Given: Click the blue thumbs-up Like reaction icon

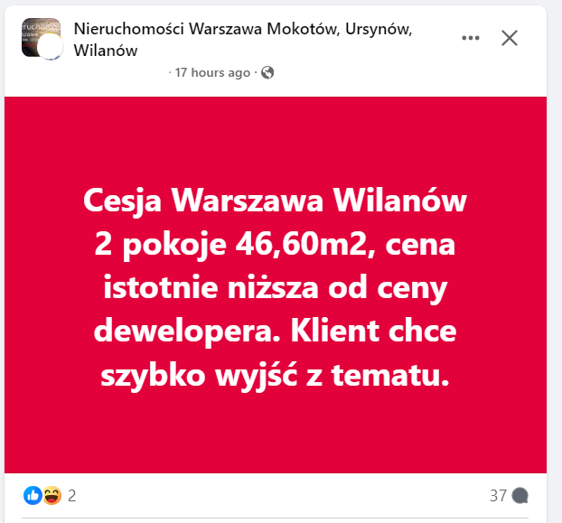Looking at the screenshot, I should click(x=33, y=495).
